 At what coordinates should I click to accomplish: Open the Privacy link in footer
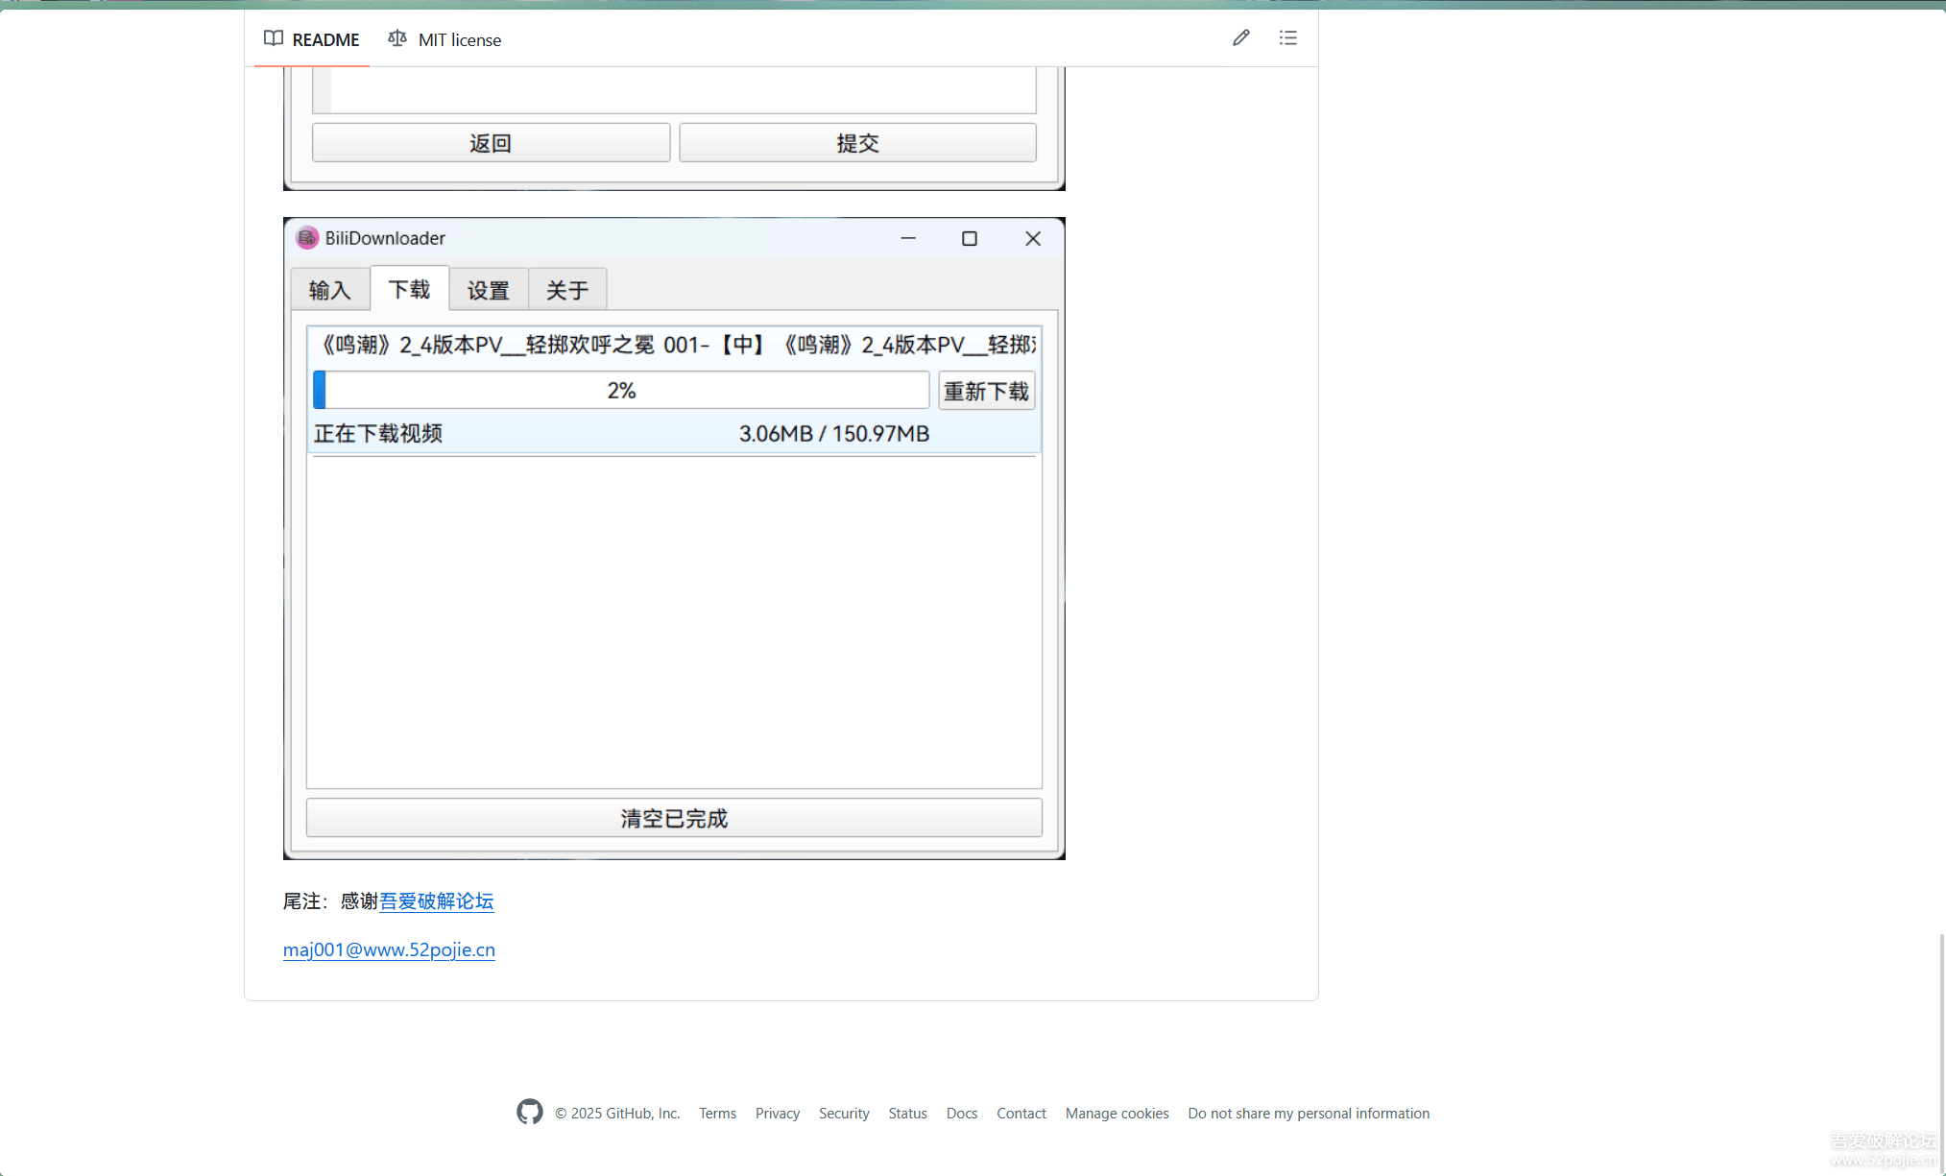pos(778,1113)
